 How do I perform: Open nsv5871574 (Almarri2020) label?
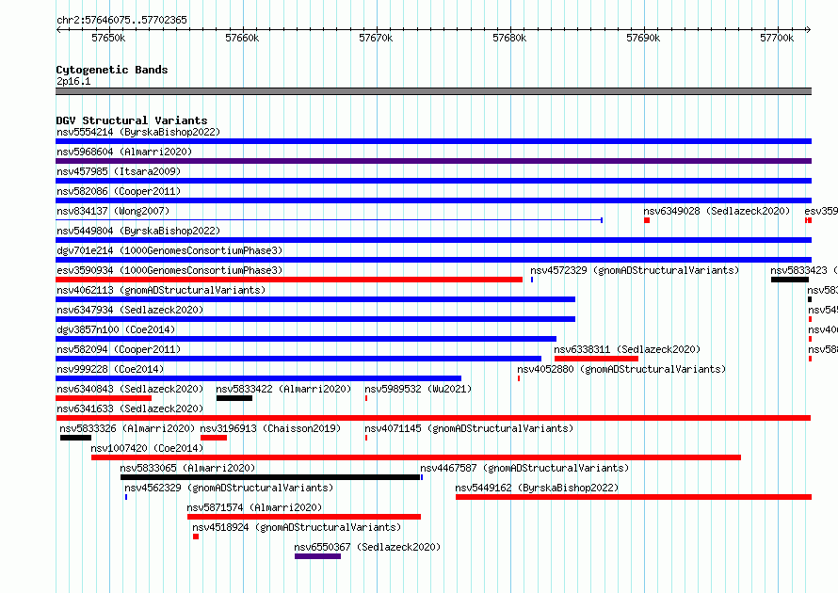coord(254,507)
